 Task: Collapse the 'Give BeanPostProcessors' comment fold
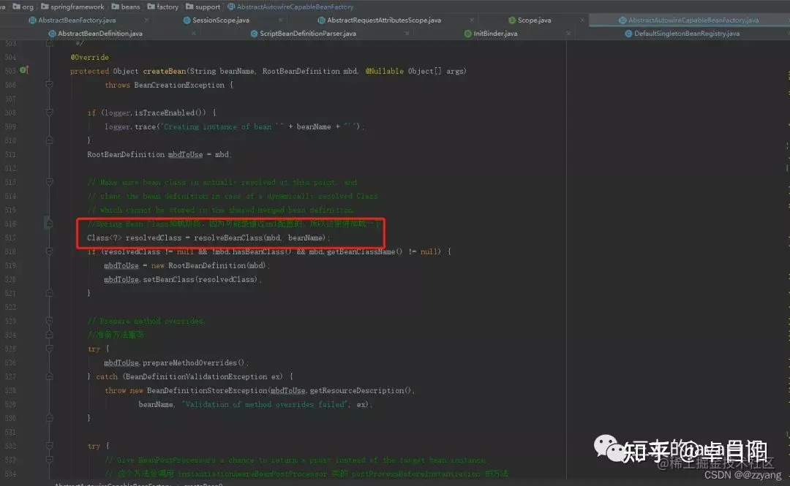coord(50,459)
